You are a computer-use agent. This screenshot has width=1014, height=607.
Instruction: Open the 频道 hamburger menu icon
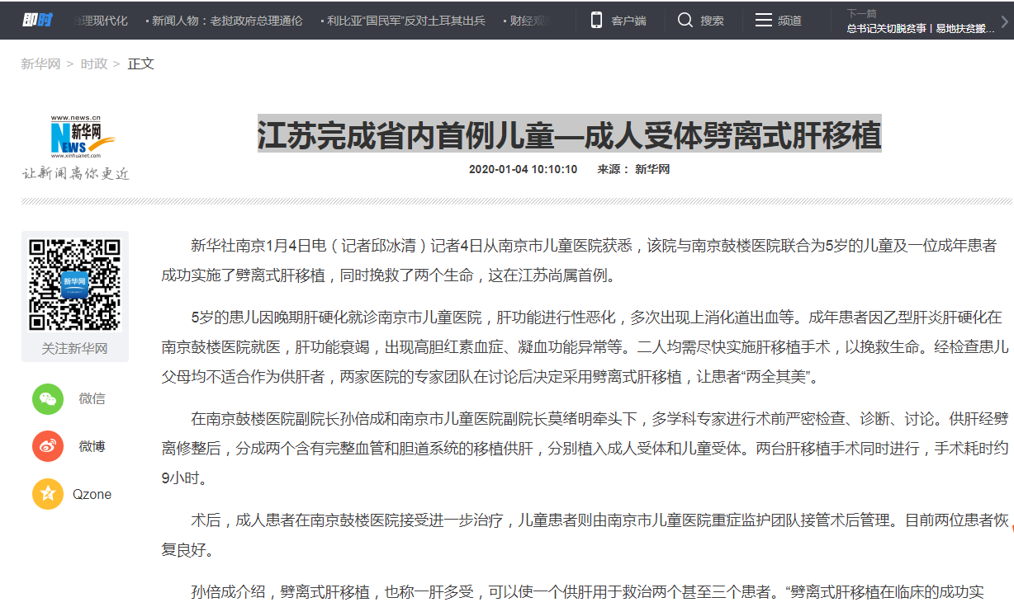click(762, 20)
